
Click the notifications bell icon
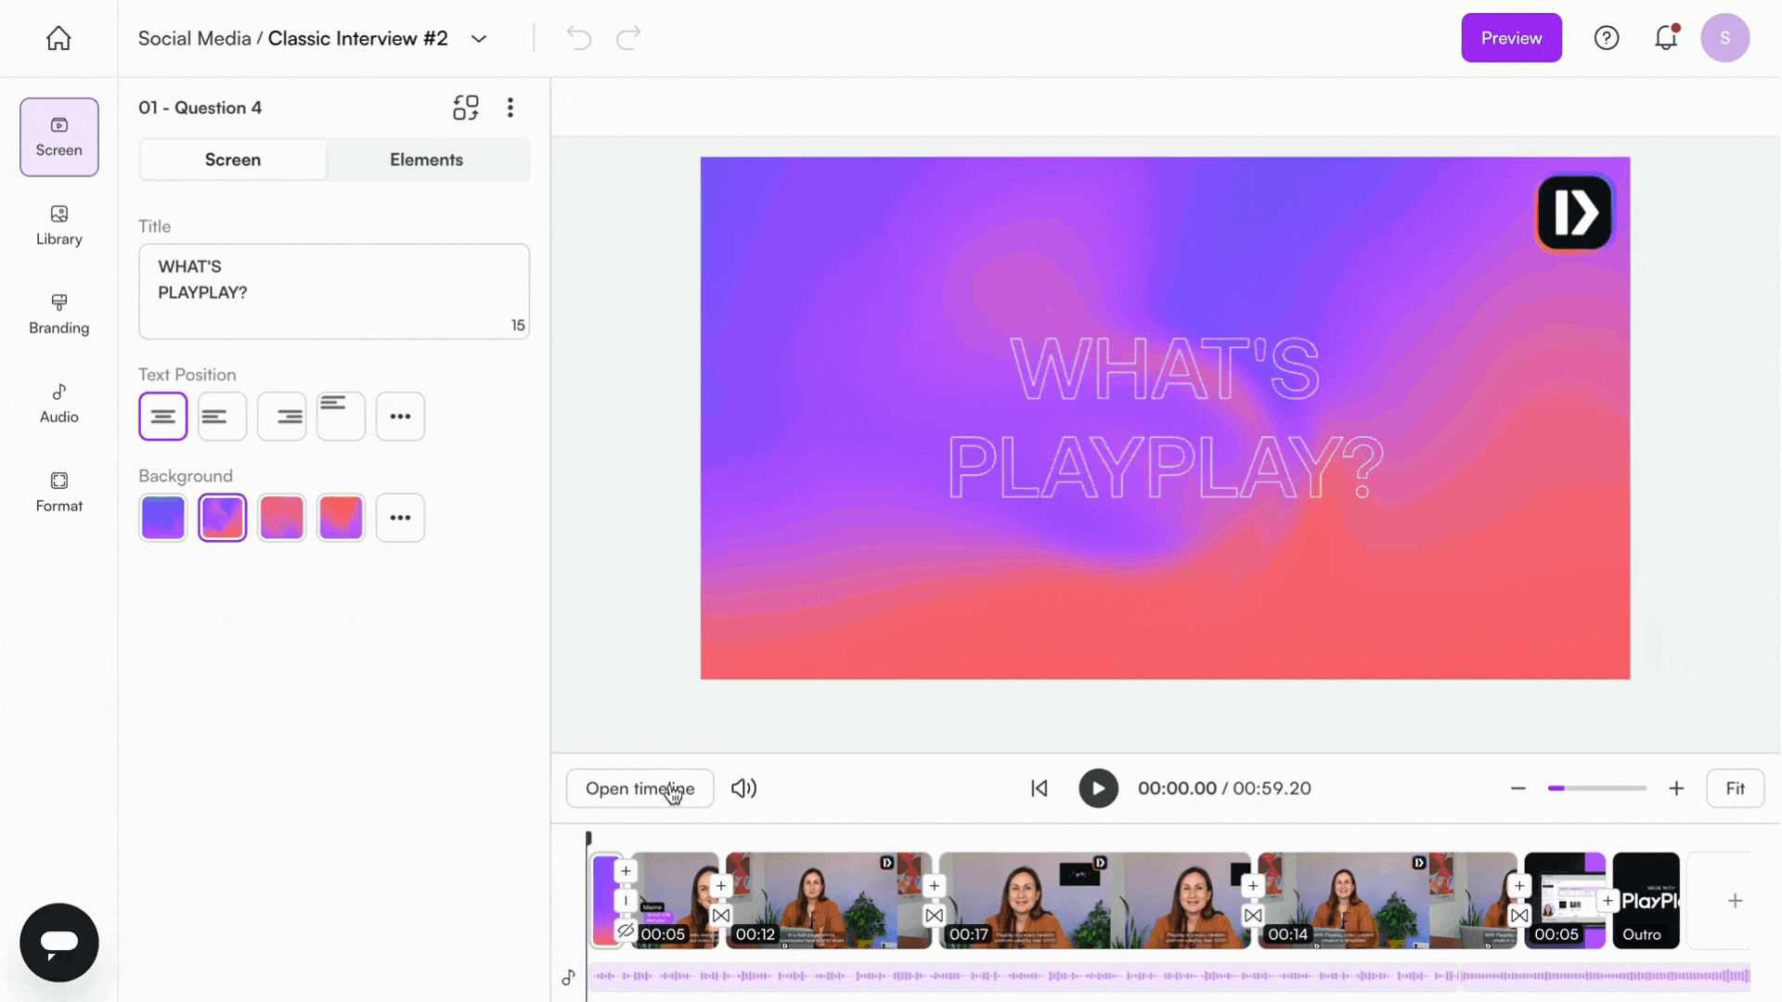tap(1666, 38)
